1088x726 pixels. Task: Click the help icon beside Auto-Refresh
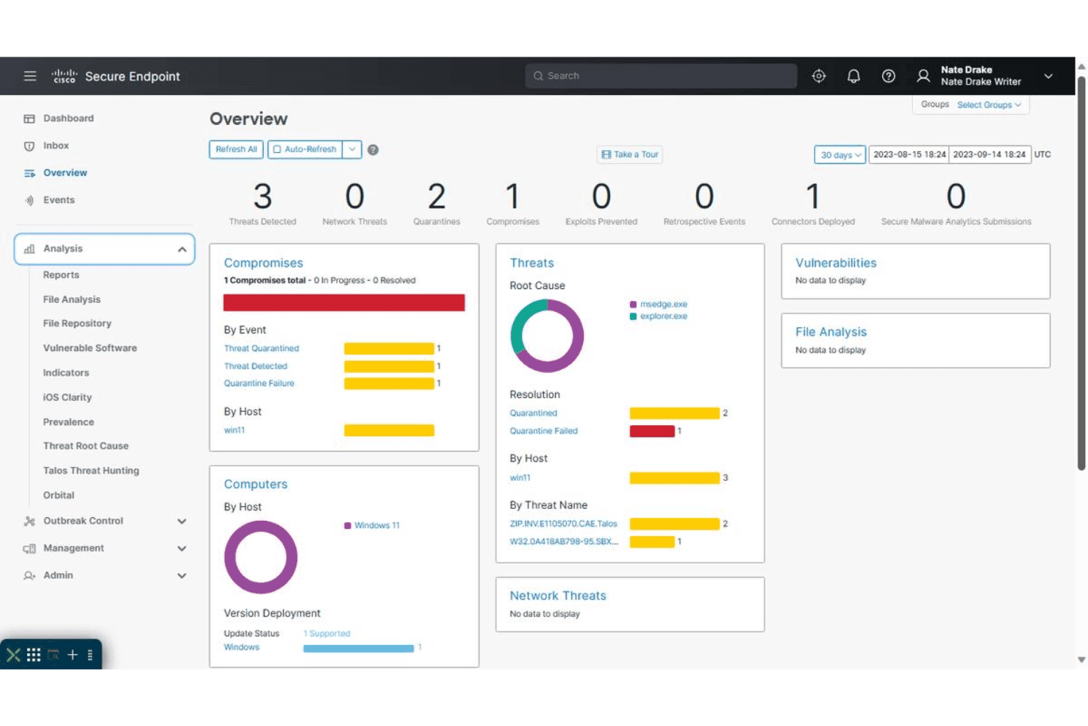[373, 150]
